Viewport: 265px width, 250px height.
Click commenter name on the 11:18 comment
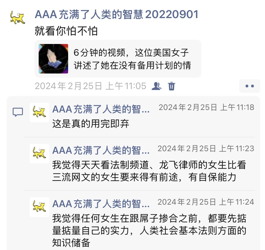pos(101,109)
